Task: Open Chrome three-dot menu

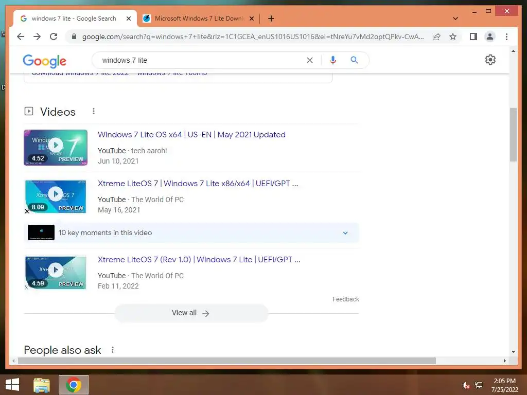Action: (x=506, y=37)
